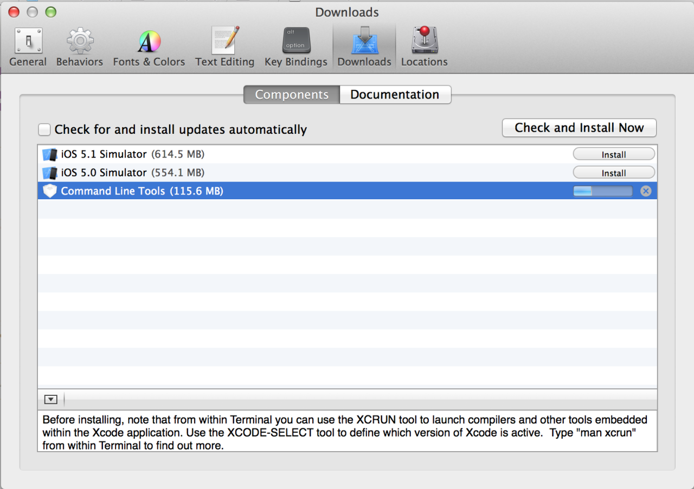Select the Command Line Tools row text
The image size is (694, 489).
[142, 191]
